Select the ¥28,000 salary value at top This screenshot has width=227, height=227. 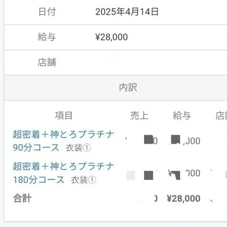coord(111,37)
